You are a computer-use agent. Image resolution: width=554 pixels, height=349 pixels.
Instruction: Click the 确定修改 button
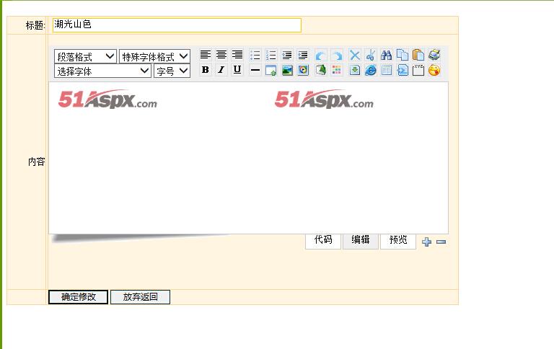click(78, 297)
